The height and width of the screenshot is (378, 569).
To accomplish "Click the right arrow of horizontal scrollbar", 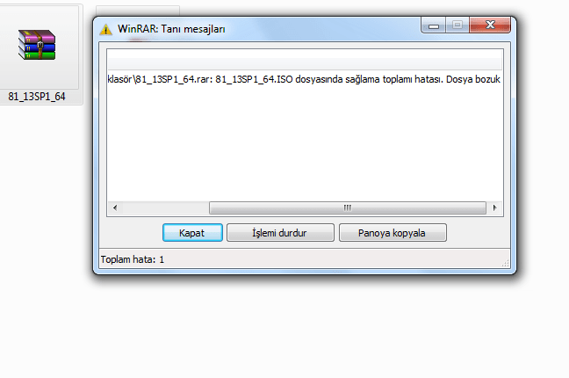I will pos(494,207).
